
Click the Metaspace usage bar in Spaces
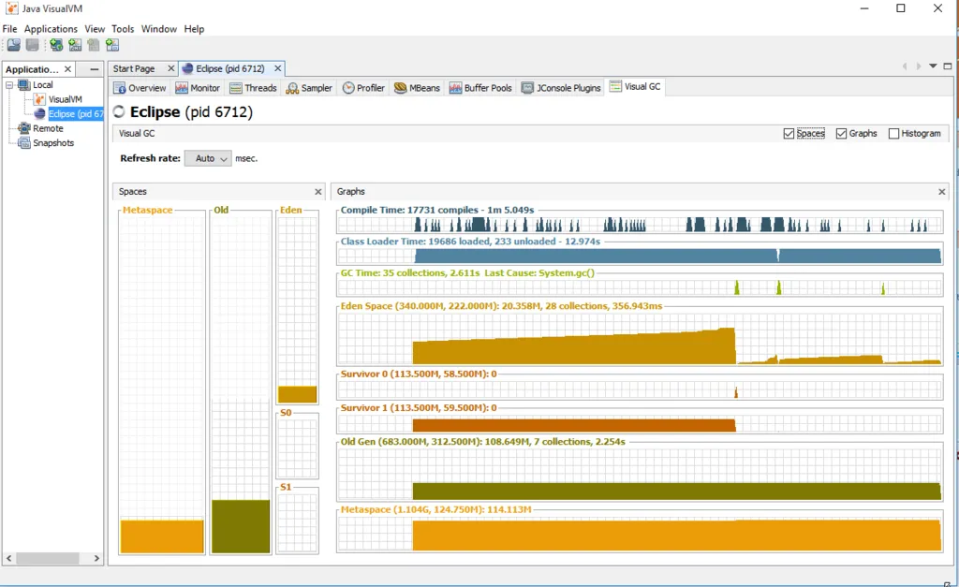click(x=162, y=536)
